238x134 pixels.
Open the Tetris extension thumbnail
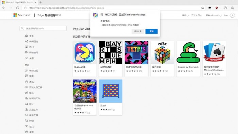pyautogui.click(x=136, y=52)
